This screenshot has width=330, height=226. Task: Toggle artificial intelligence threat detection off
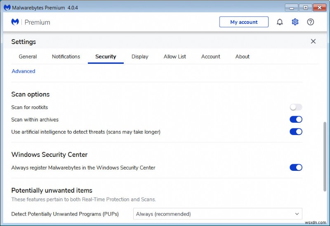coord(296,132)
